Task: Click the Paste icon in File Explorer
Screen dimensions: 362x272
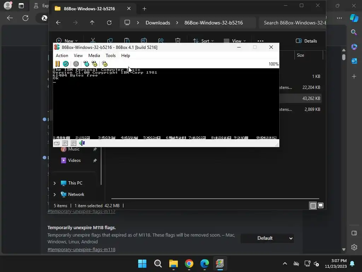Action: point(127,41)
